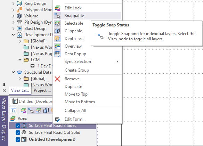Select the Vizex root node in layer list
The image size is (203, 146).
pyautogui.click(x=22, y=119)
